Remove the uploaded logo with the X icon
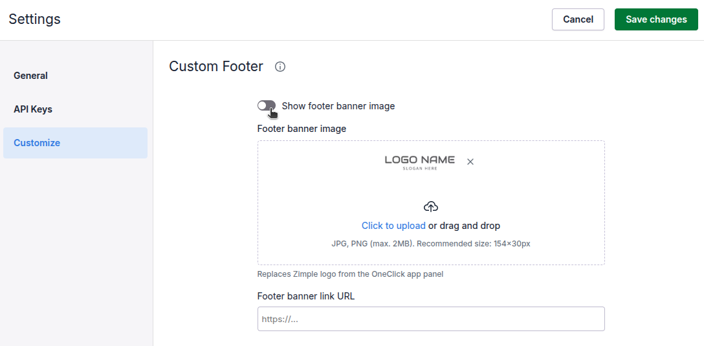 (x=470, y=162)
